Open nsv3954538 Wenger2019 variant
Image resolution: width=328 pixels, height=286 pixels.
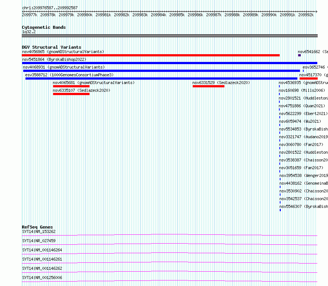(x=304, y=175)
